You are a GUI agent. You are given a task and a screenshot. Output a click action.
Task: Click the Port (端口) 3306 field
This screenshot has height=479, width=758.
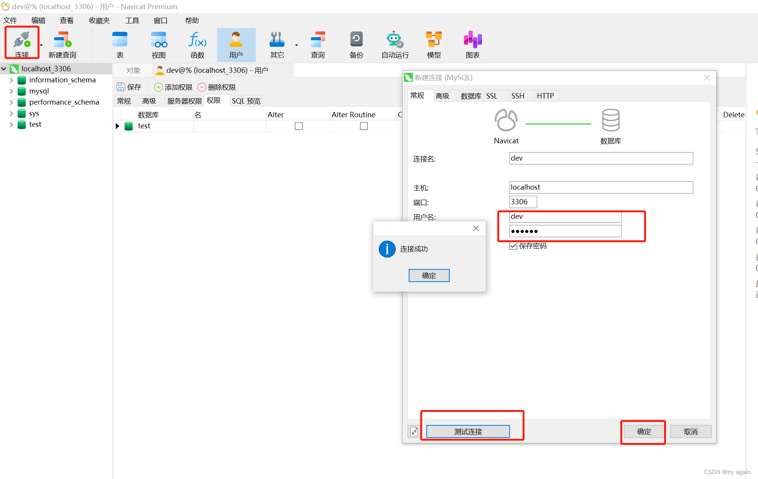click(x=523, y=202)
